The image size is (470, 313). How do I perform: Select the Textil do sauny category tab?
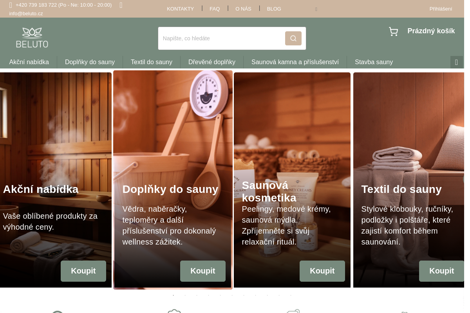tap(151, 62)
